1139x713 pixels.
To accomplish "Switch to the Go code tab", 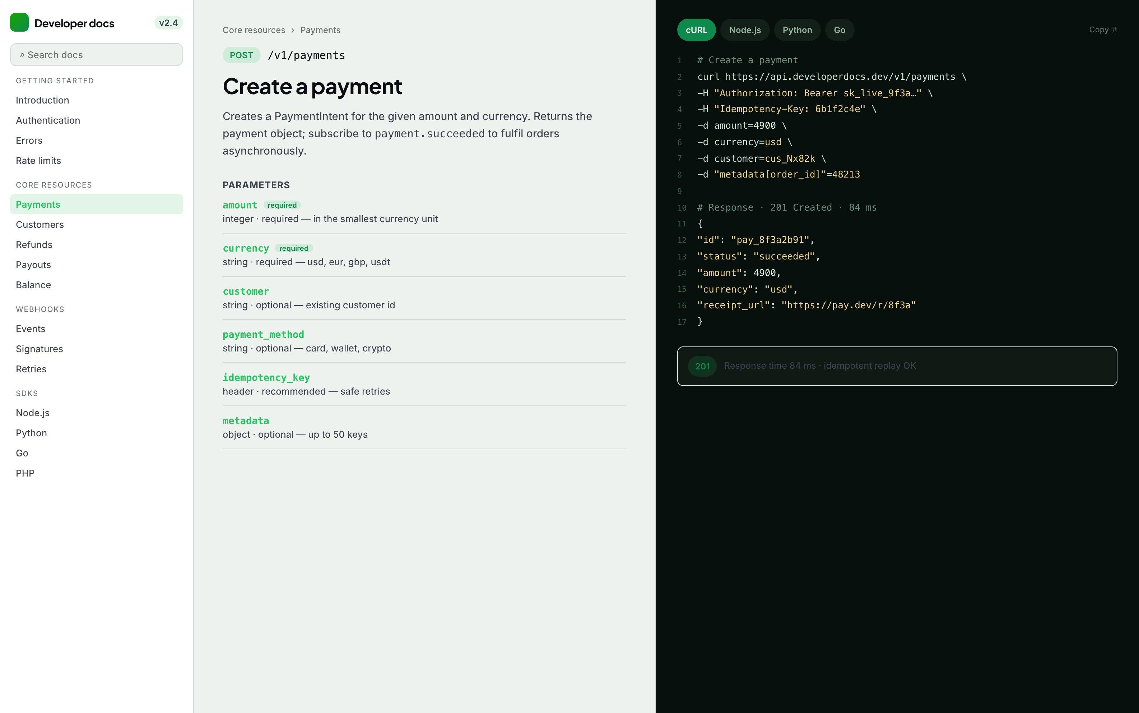I will click(x=840, y=30).
